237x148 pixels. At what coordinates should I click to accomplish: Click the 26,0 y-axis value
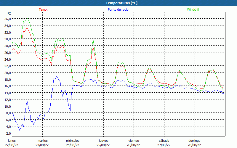click(8, 53)
